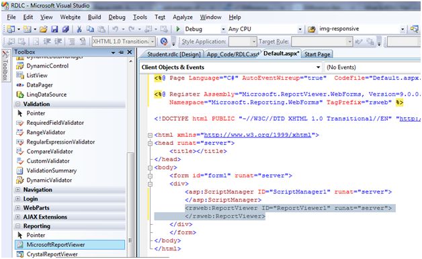Click the Comment Out Selected Lines icon
Viewport: 422px width, 259px height.
(72, 42)
